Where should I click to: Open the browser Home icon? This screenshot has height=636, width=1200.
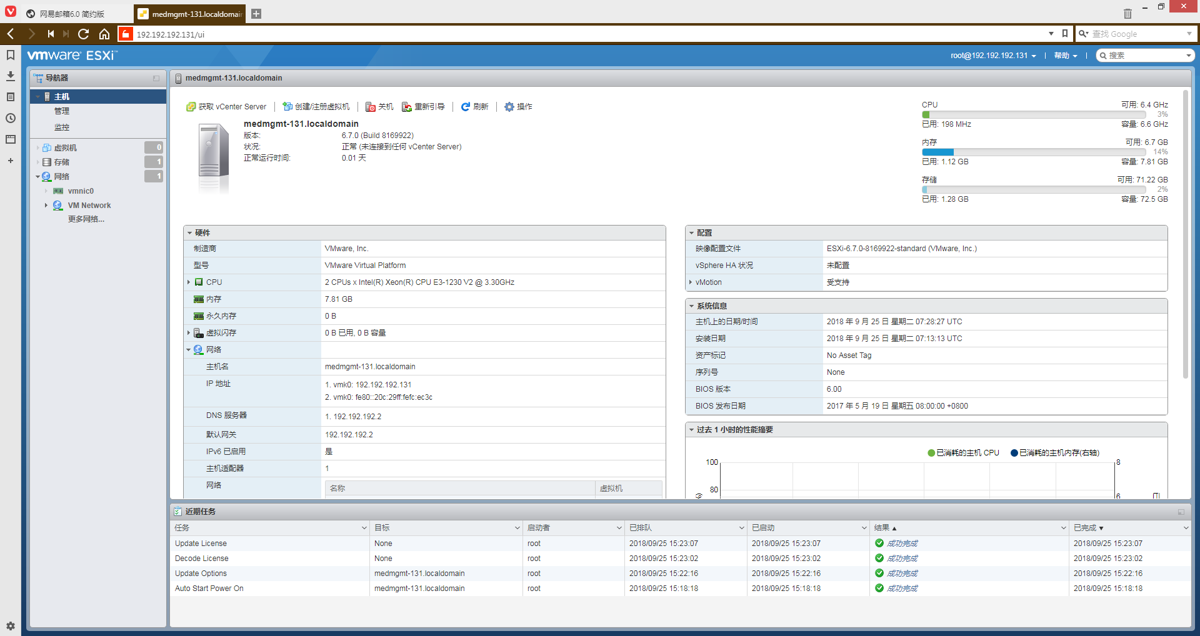(x=104, y=34)
